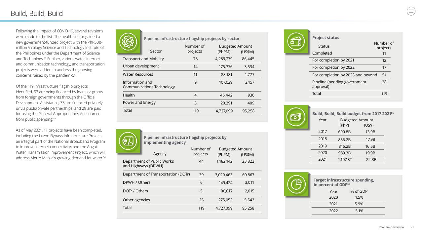The height and width of the screenshot is (238, 423).
Task: Open the hamburger menu icon at top right
Action: pyautogui.click(x=411, y=11)
